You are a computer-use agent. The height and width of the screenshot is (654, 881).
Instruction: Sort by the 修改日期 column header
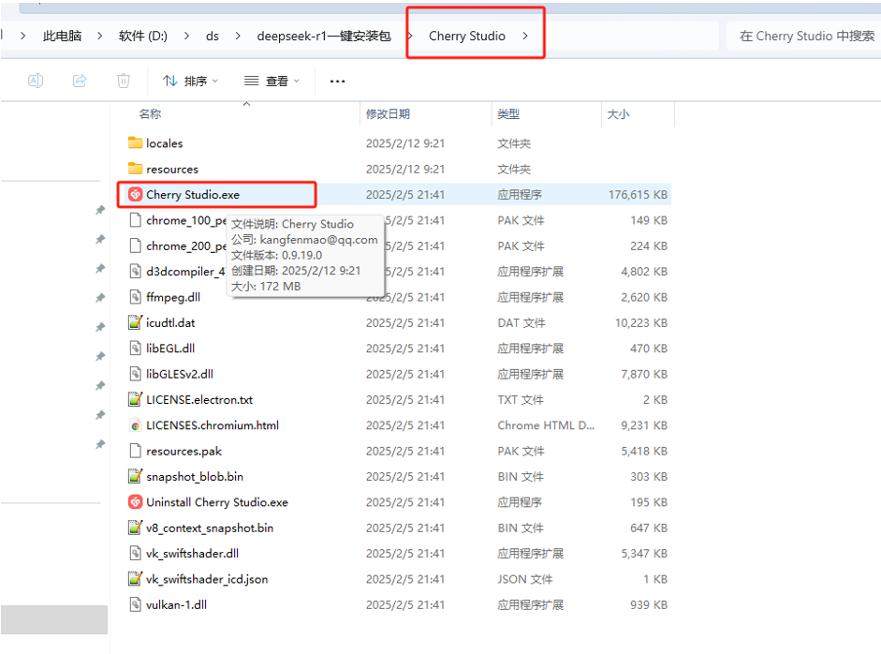tap(388, 114)
